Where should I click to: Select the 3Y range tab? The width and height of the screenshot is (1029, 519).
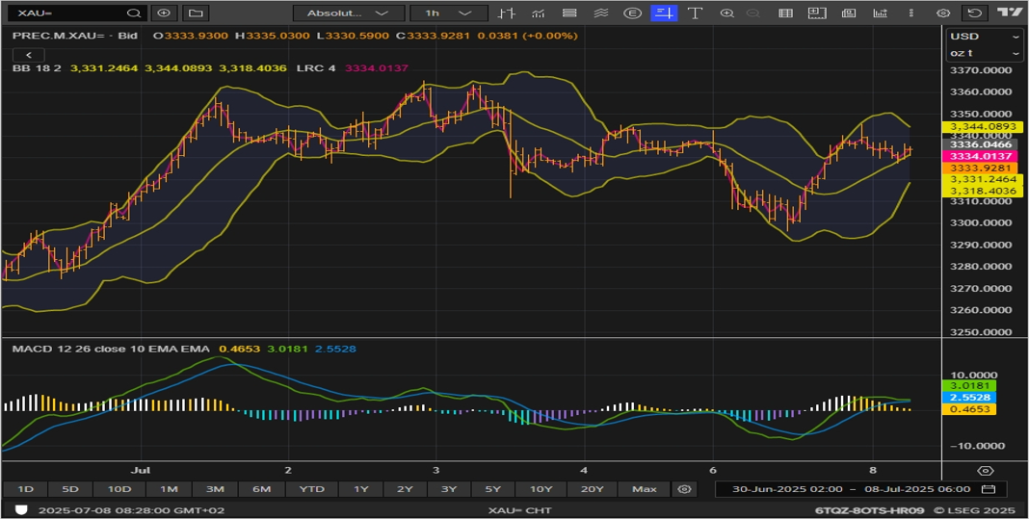click(449, 489)
